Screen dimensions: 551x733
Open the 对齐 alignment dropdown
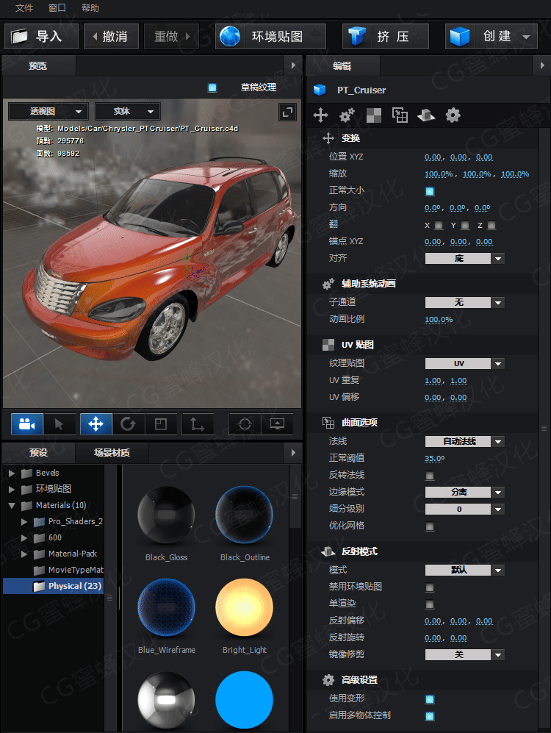464,259
